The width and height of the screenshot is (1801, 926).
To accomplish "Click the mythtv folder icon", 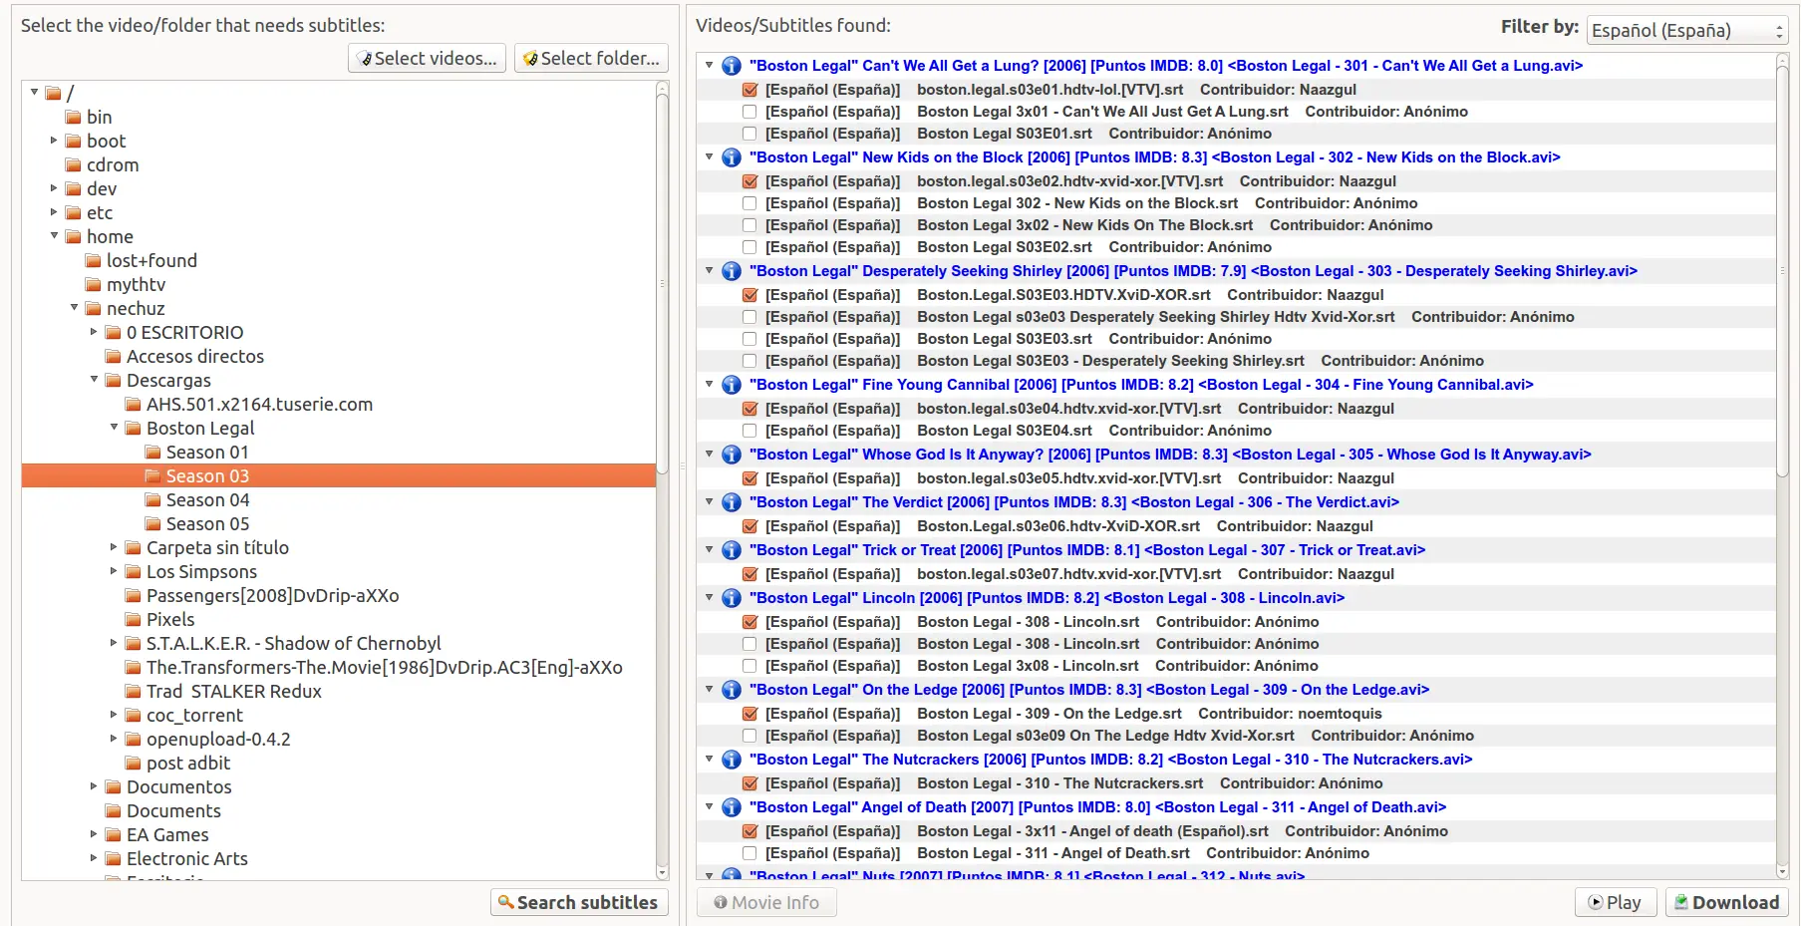I will (x=93, y=285).
